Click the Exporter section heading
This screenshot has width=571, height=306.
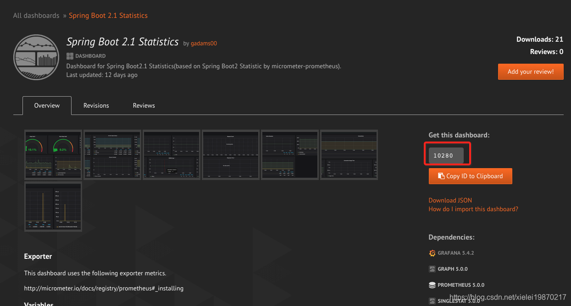38,257
